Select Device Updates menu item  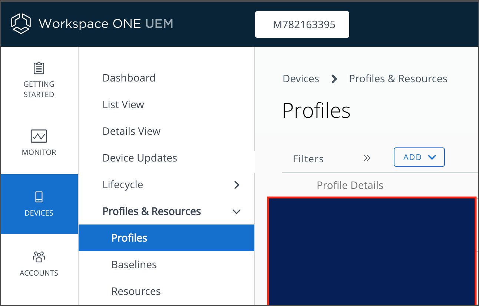(140, 158)
